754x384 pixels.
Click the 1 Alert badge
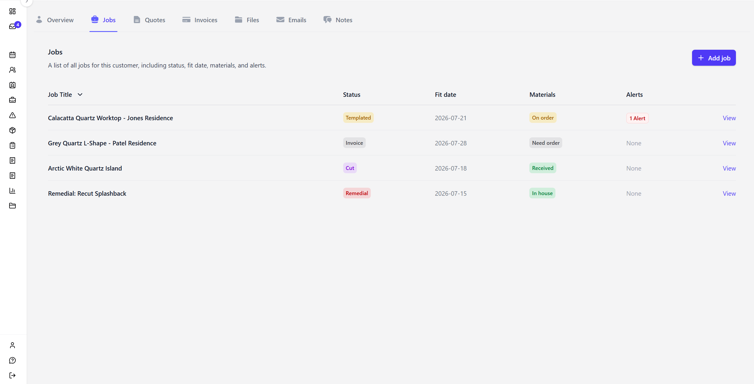(637, 118)
